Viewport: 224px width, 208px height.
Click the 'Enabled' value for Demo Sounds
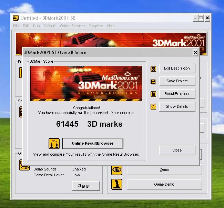[x=79, y=169]
